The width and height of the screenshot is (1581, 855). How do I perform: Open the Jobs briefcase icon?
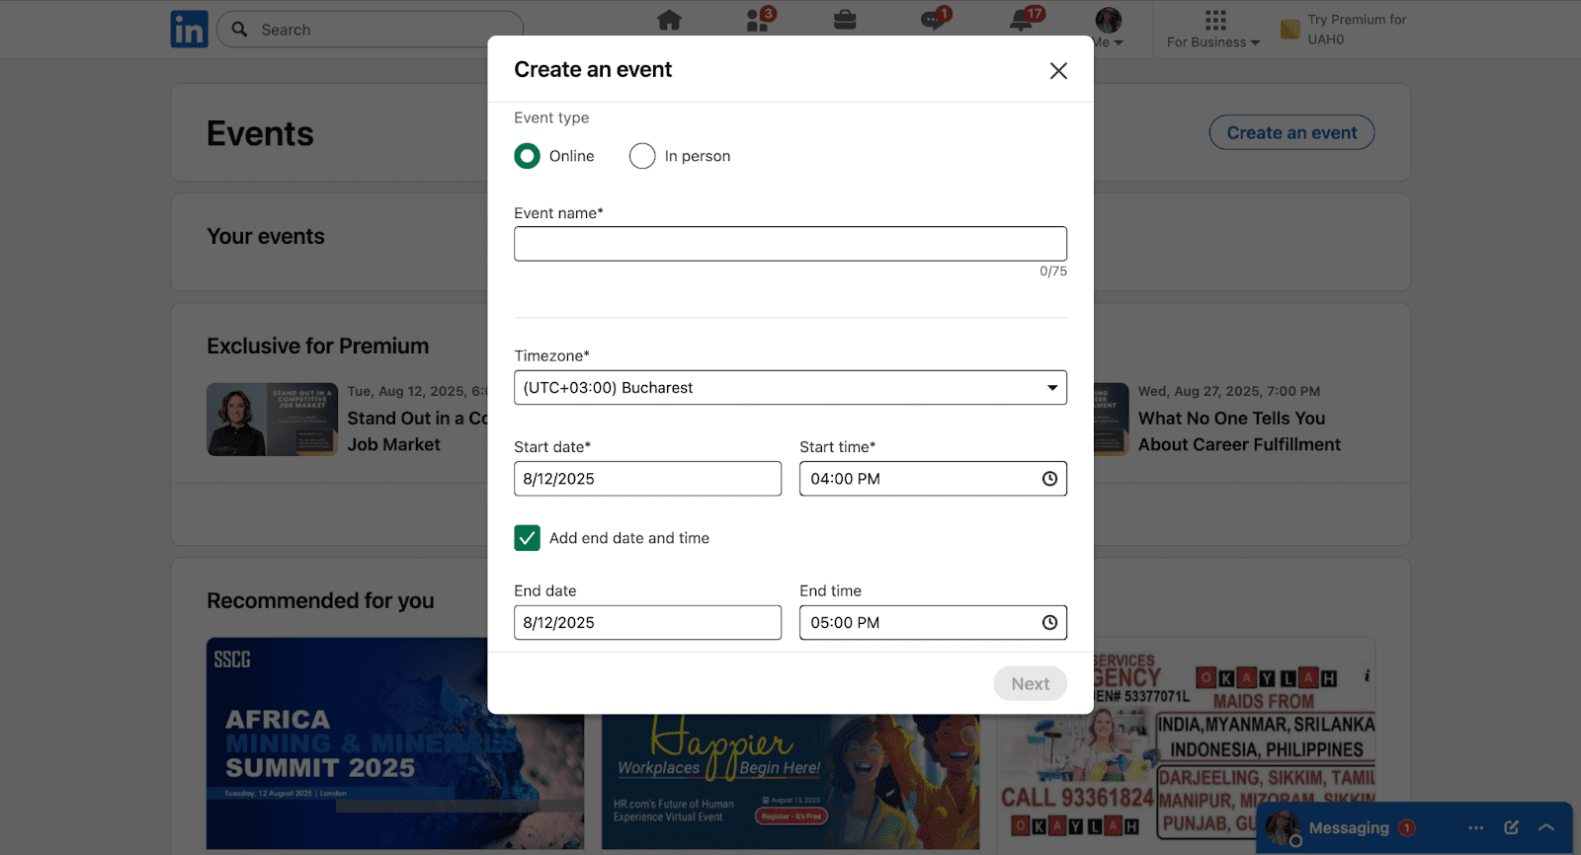coord(845,20)
